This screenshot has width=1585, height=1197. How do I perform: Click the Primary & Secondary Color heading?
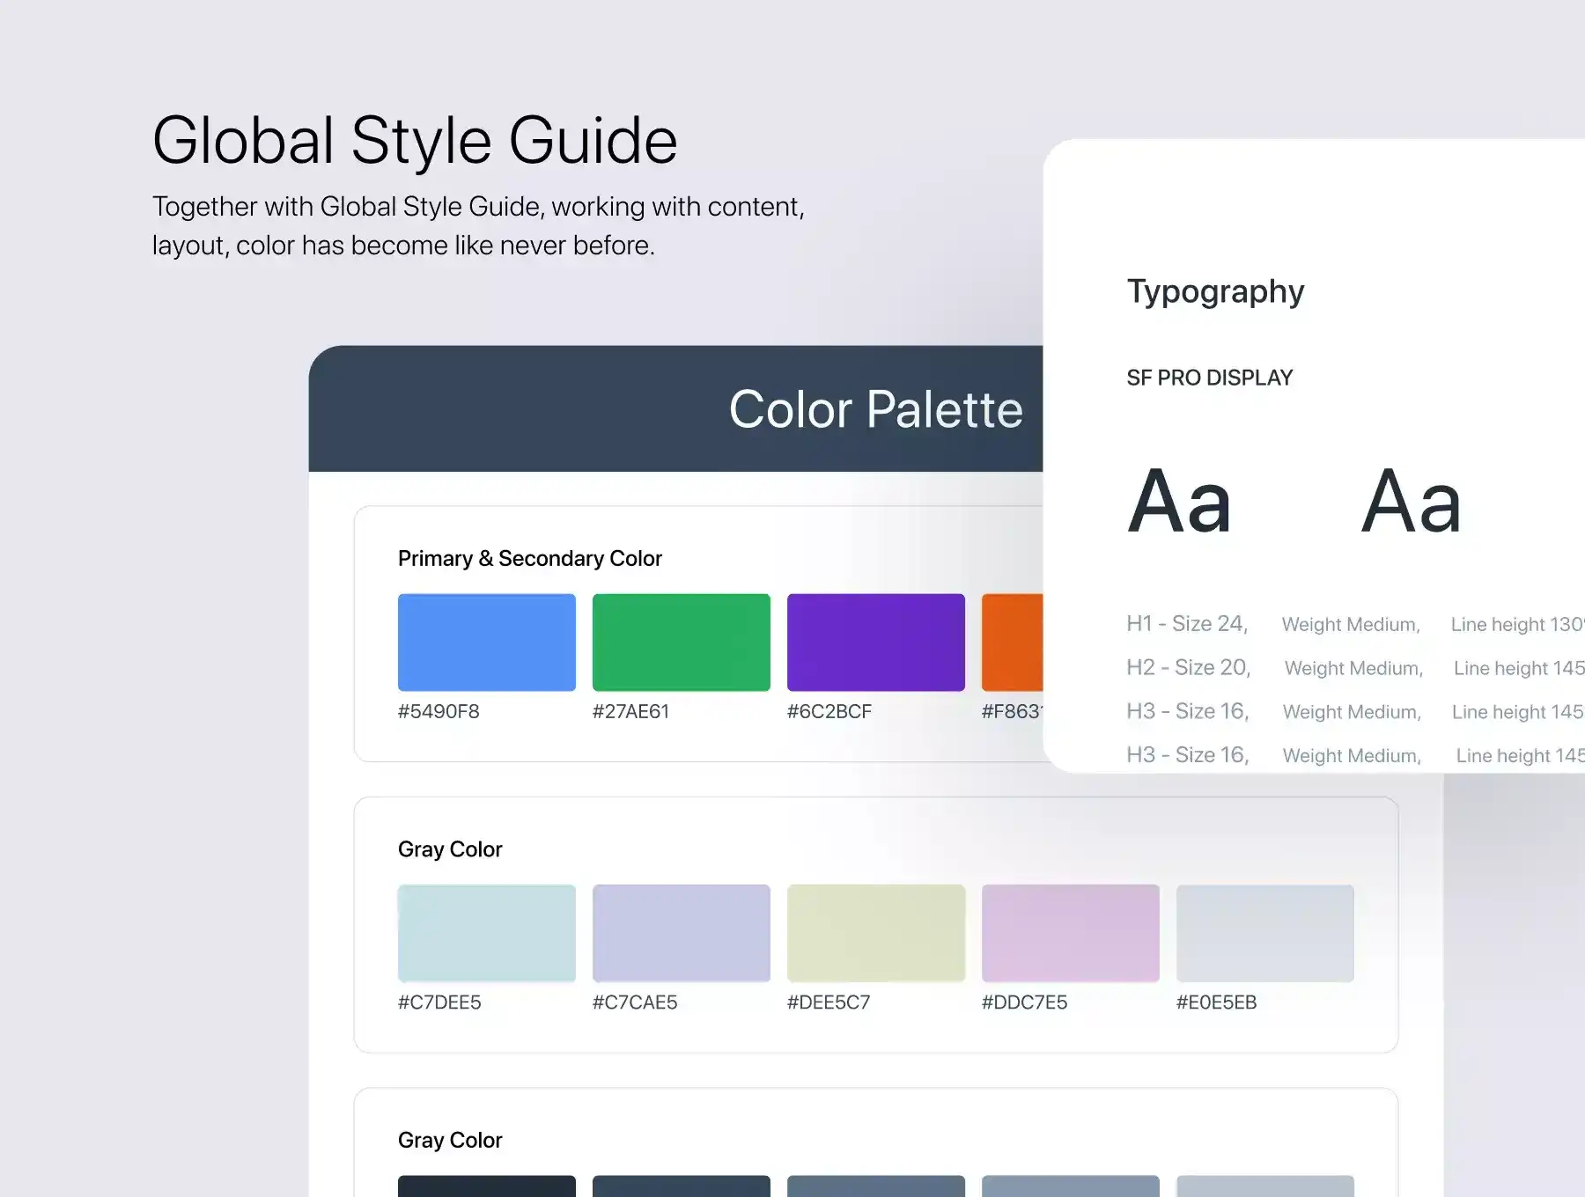point(529,558)
